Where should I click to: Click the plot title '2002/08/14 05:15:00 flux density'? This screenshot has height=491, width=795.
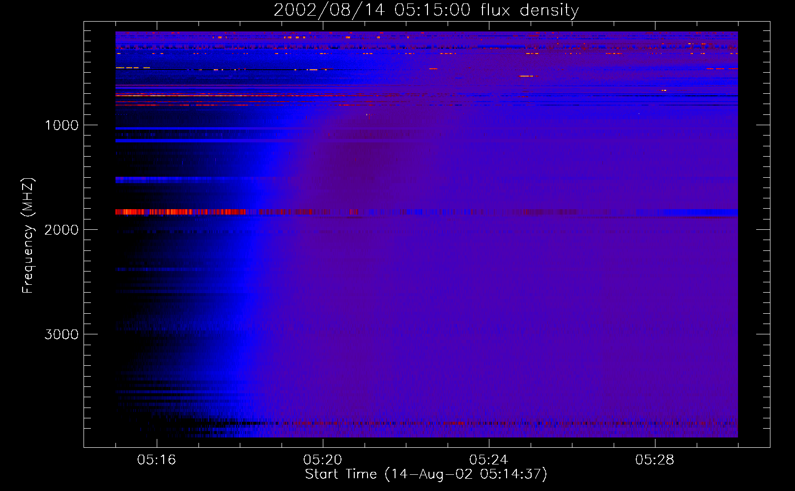[x=426, y=10]
